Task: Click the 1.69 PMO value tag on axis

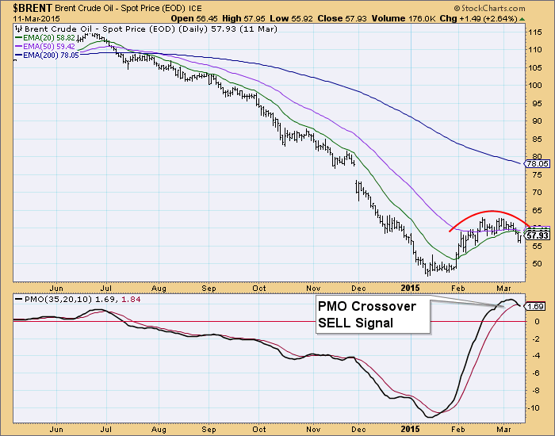Action: click(538, 306)
